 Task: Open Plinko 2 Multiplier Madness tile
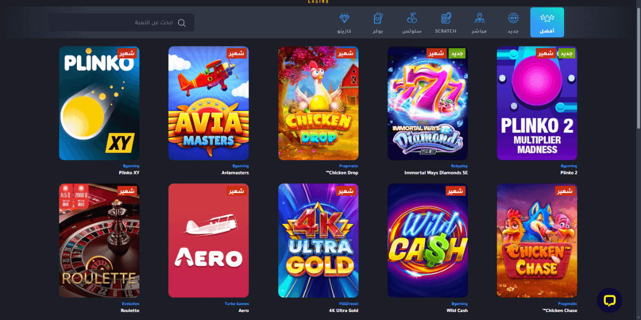537,103
